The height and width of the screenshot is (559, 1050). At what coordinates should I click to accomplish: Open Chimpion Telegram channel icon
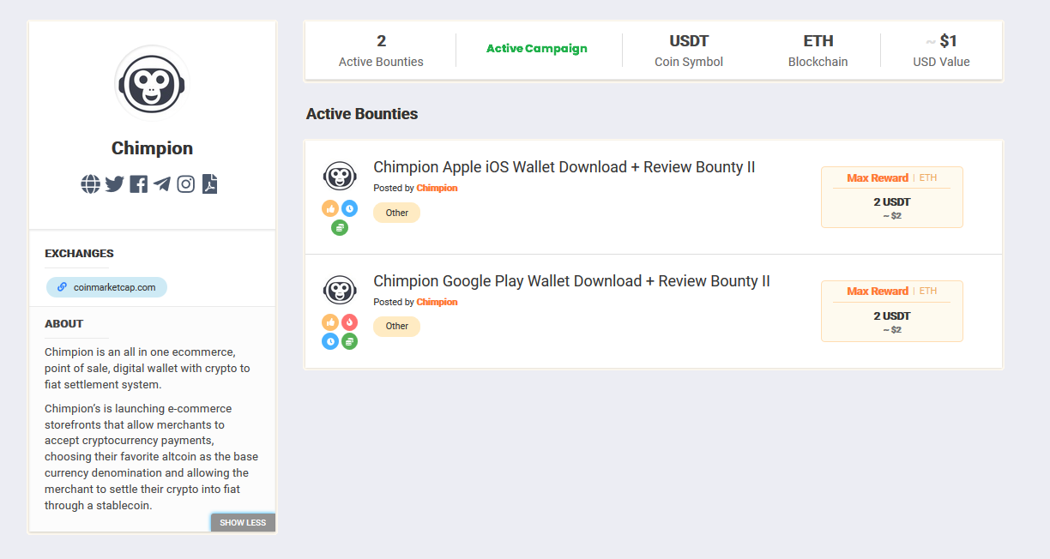point(162,183)
